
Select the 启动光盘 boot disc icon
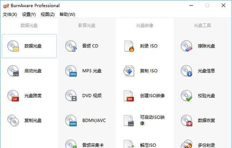[13, 71]
